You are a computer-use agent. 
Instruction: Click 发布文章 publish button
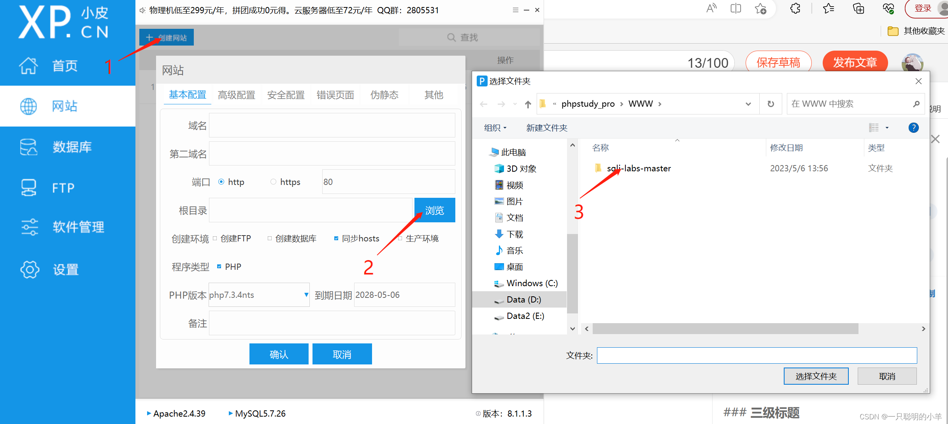pos(855,62)
